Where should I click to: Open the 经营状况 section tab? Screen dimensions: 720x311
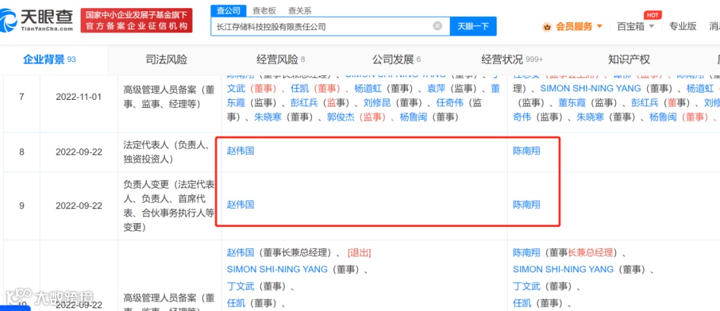(x=512, y=60)
